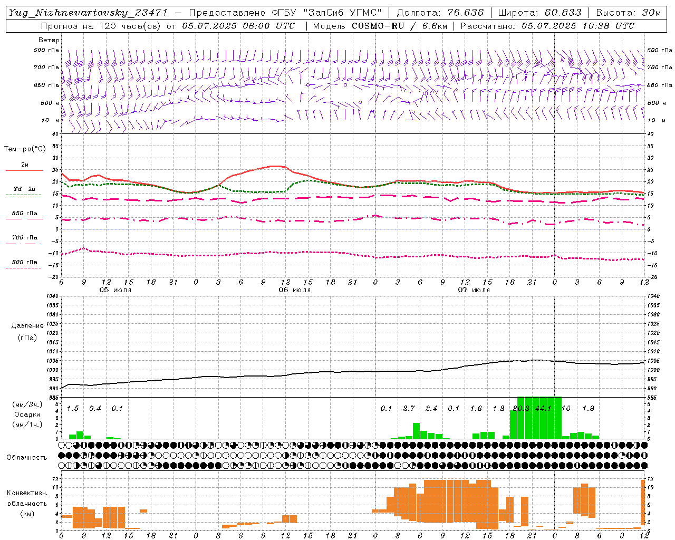
Task: Click the precipitation amount 0.4
Action: 95,409
